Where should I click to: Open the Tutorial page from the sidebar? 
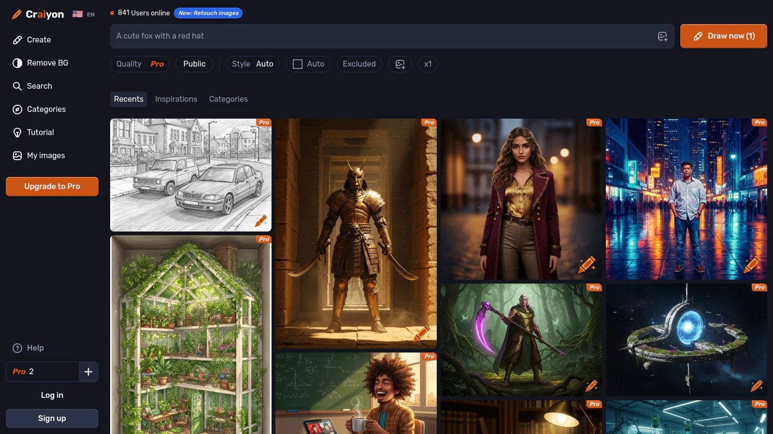40,133
